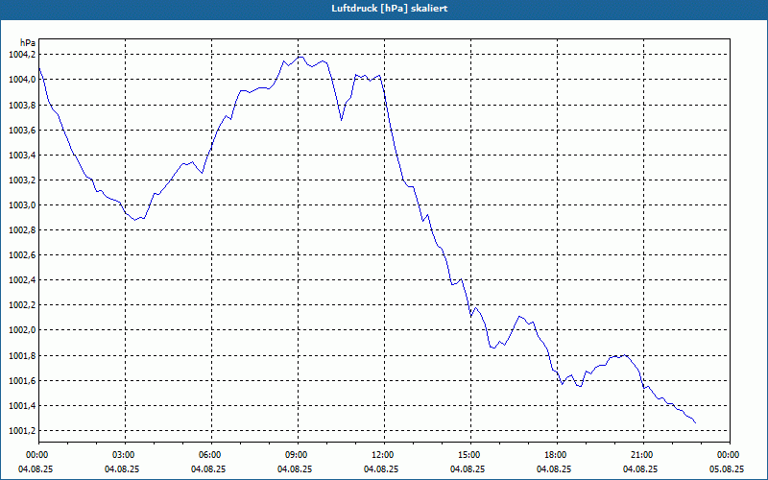Click the 1001,8 y-axis value
This screenshot has width=768, height=480.
pos(21,355)
